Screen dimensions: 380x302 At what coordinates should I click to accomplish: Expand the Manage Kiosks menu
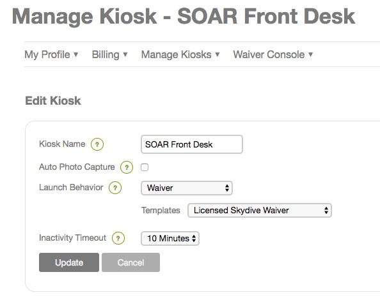[180, 55]
